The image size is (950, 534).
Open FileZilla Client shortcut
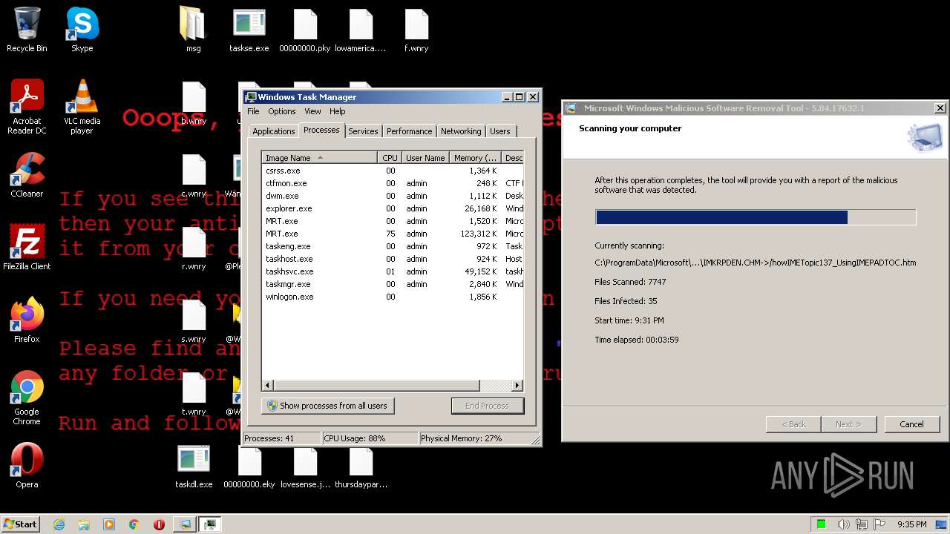27,248
